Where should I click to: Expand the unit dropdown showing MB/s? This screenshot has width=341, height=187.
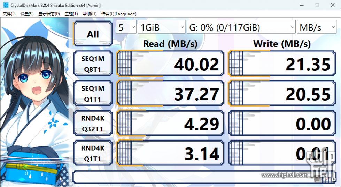tap(317, 27)
